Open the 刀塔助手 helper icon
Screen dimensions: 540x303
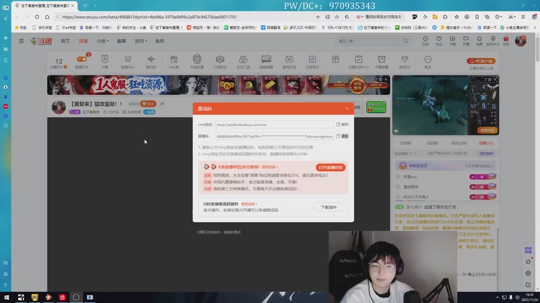tap(220, 62)
